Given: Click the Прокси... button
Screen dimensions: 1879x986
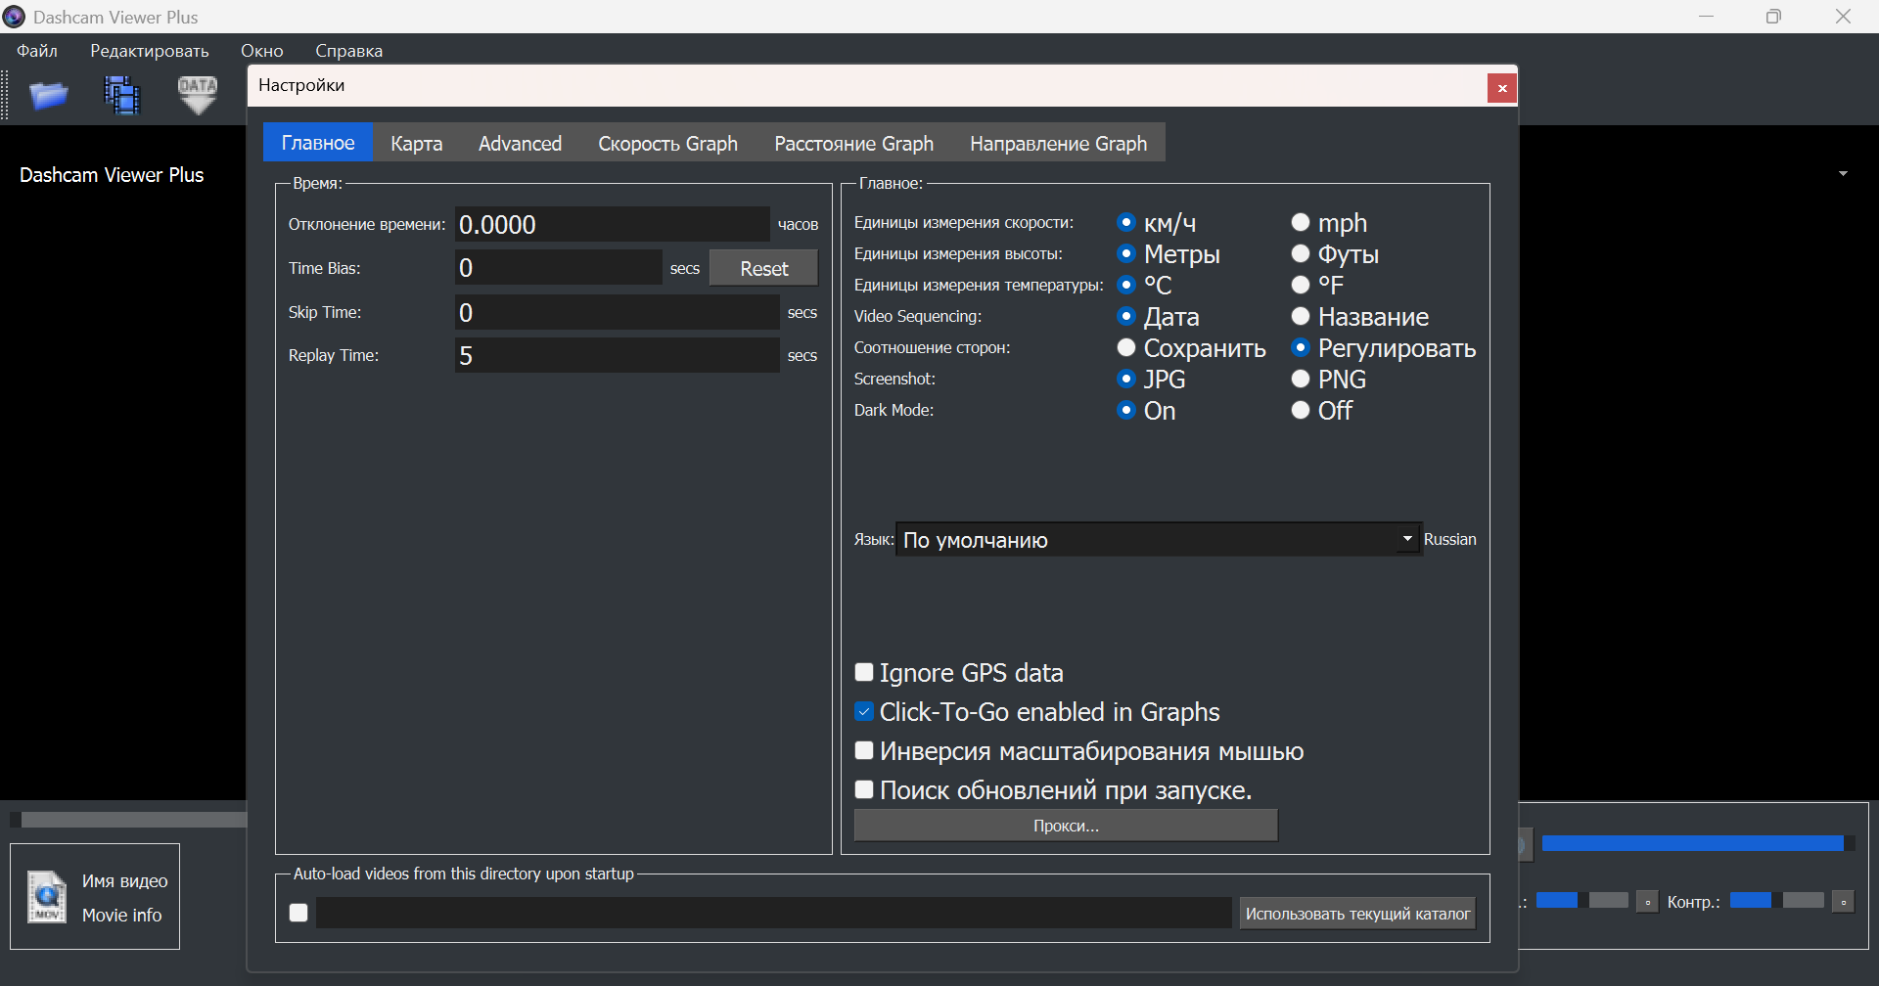Looking at the screenshot, I should click(1066, 826).
